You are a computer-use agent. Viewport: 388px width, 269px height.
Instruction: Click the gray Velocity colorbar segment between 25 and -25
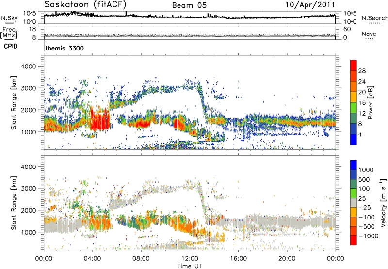354,202
